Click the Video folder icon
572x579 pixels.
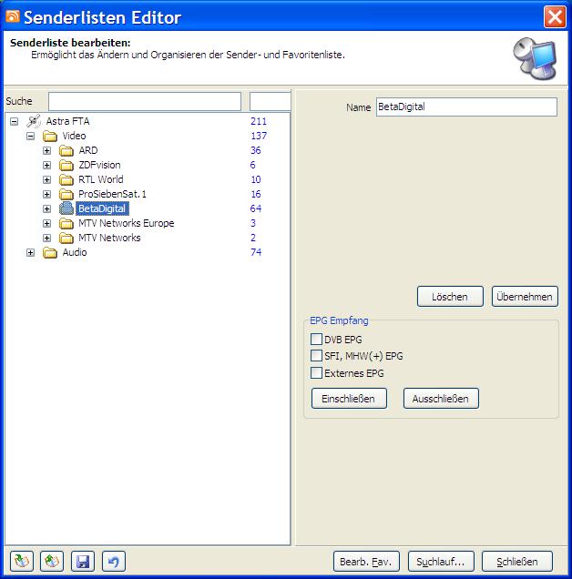50,136
